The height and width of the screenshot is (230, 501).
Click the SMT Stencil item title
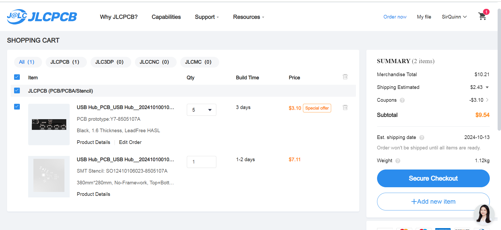click(x=125, y=160)
